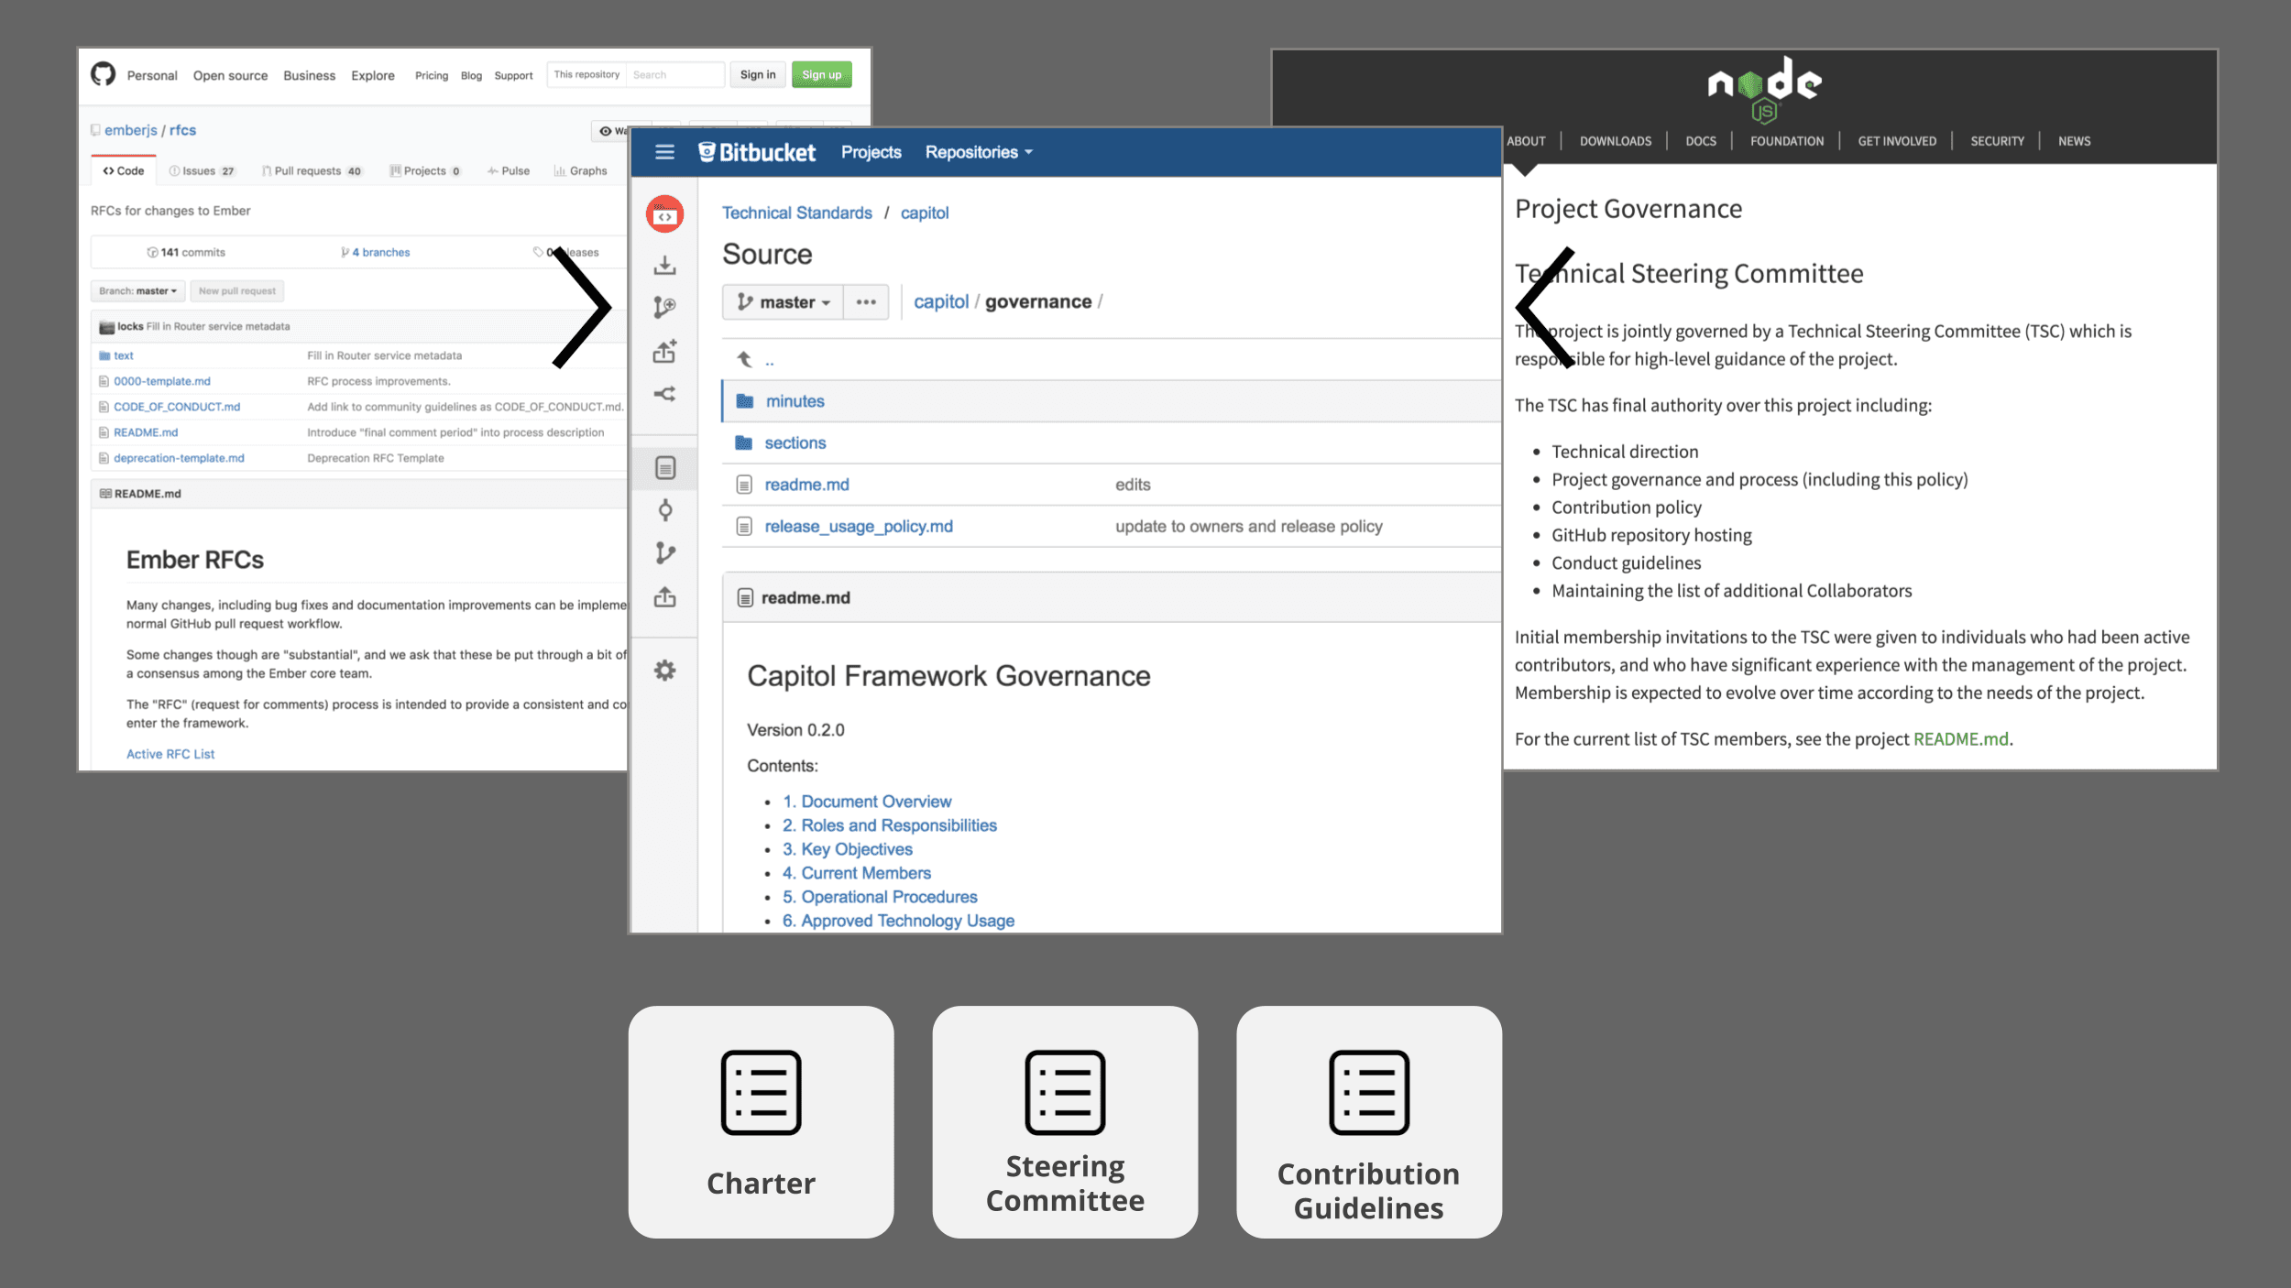Click the Node.js logo
2291x1288 pixels.
(x=1764, y=90)
